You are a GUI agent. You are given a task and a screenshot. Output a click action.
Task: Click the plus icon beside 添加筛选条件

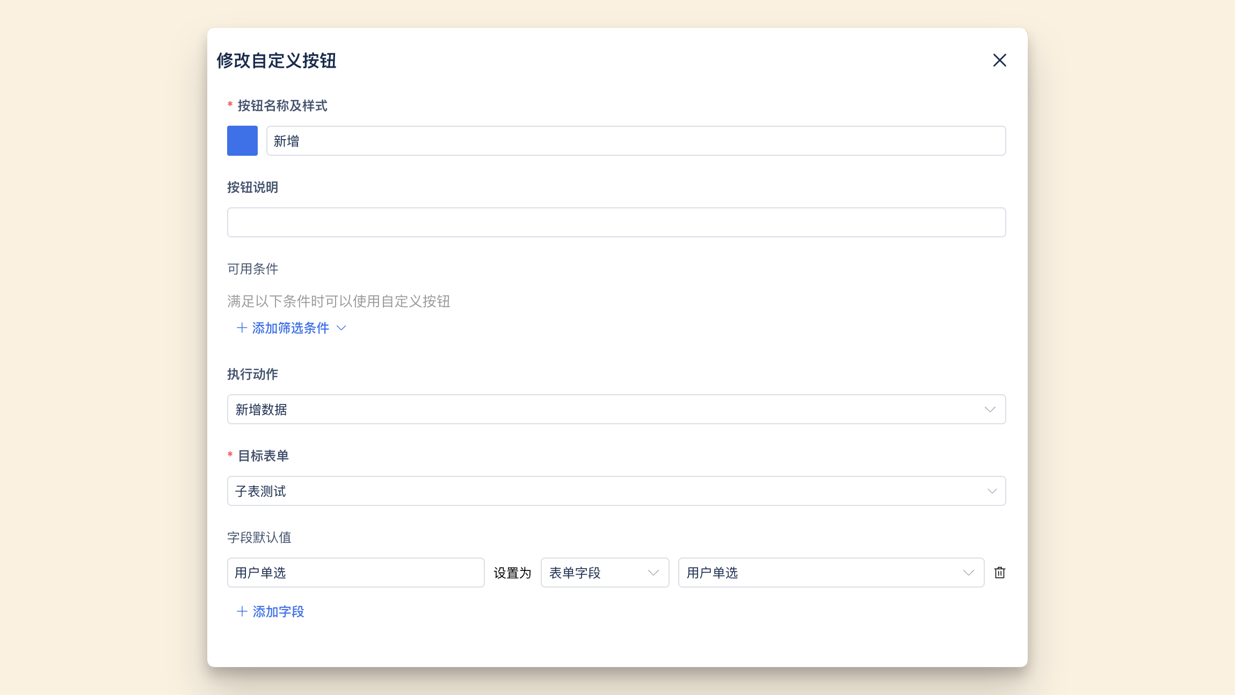[x=241, y=328]
